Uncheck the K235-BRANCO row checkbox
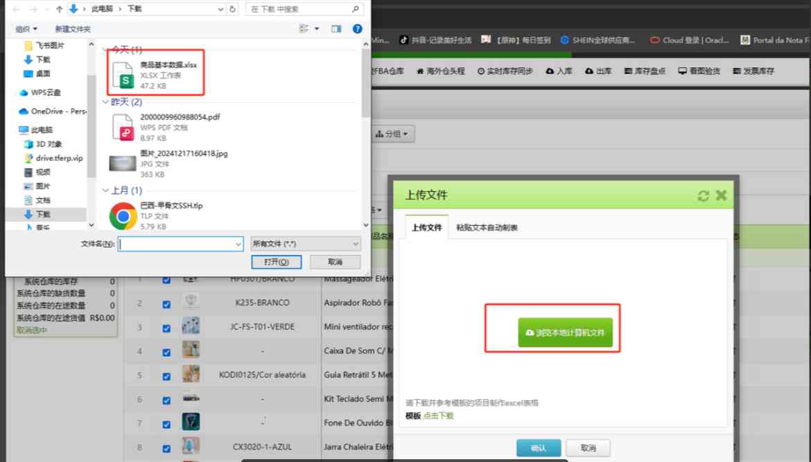The height and width of the screenshot is (462, 811). [166, 303]
